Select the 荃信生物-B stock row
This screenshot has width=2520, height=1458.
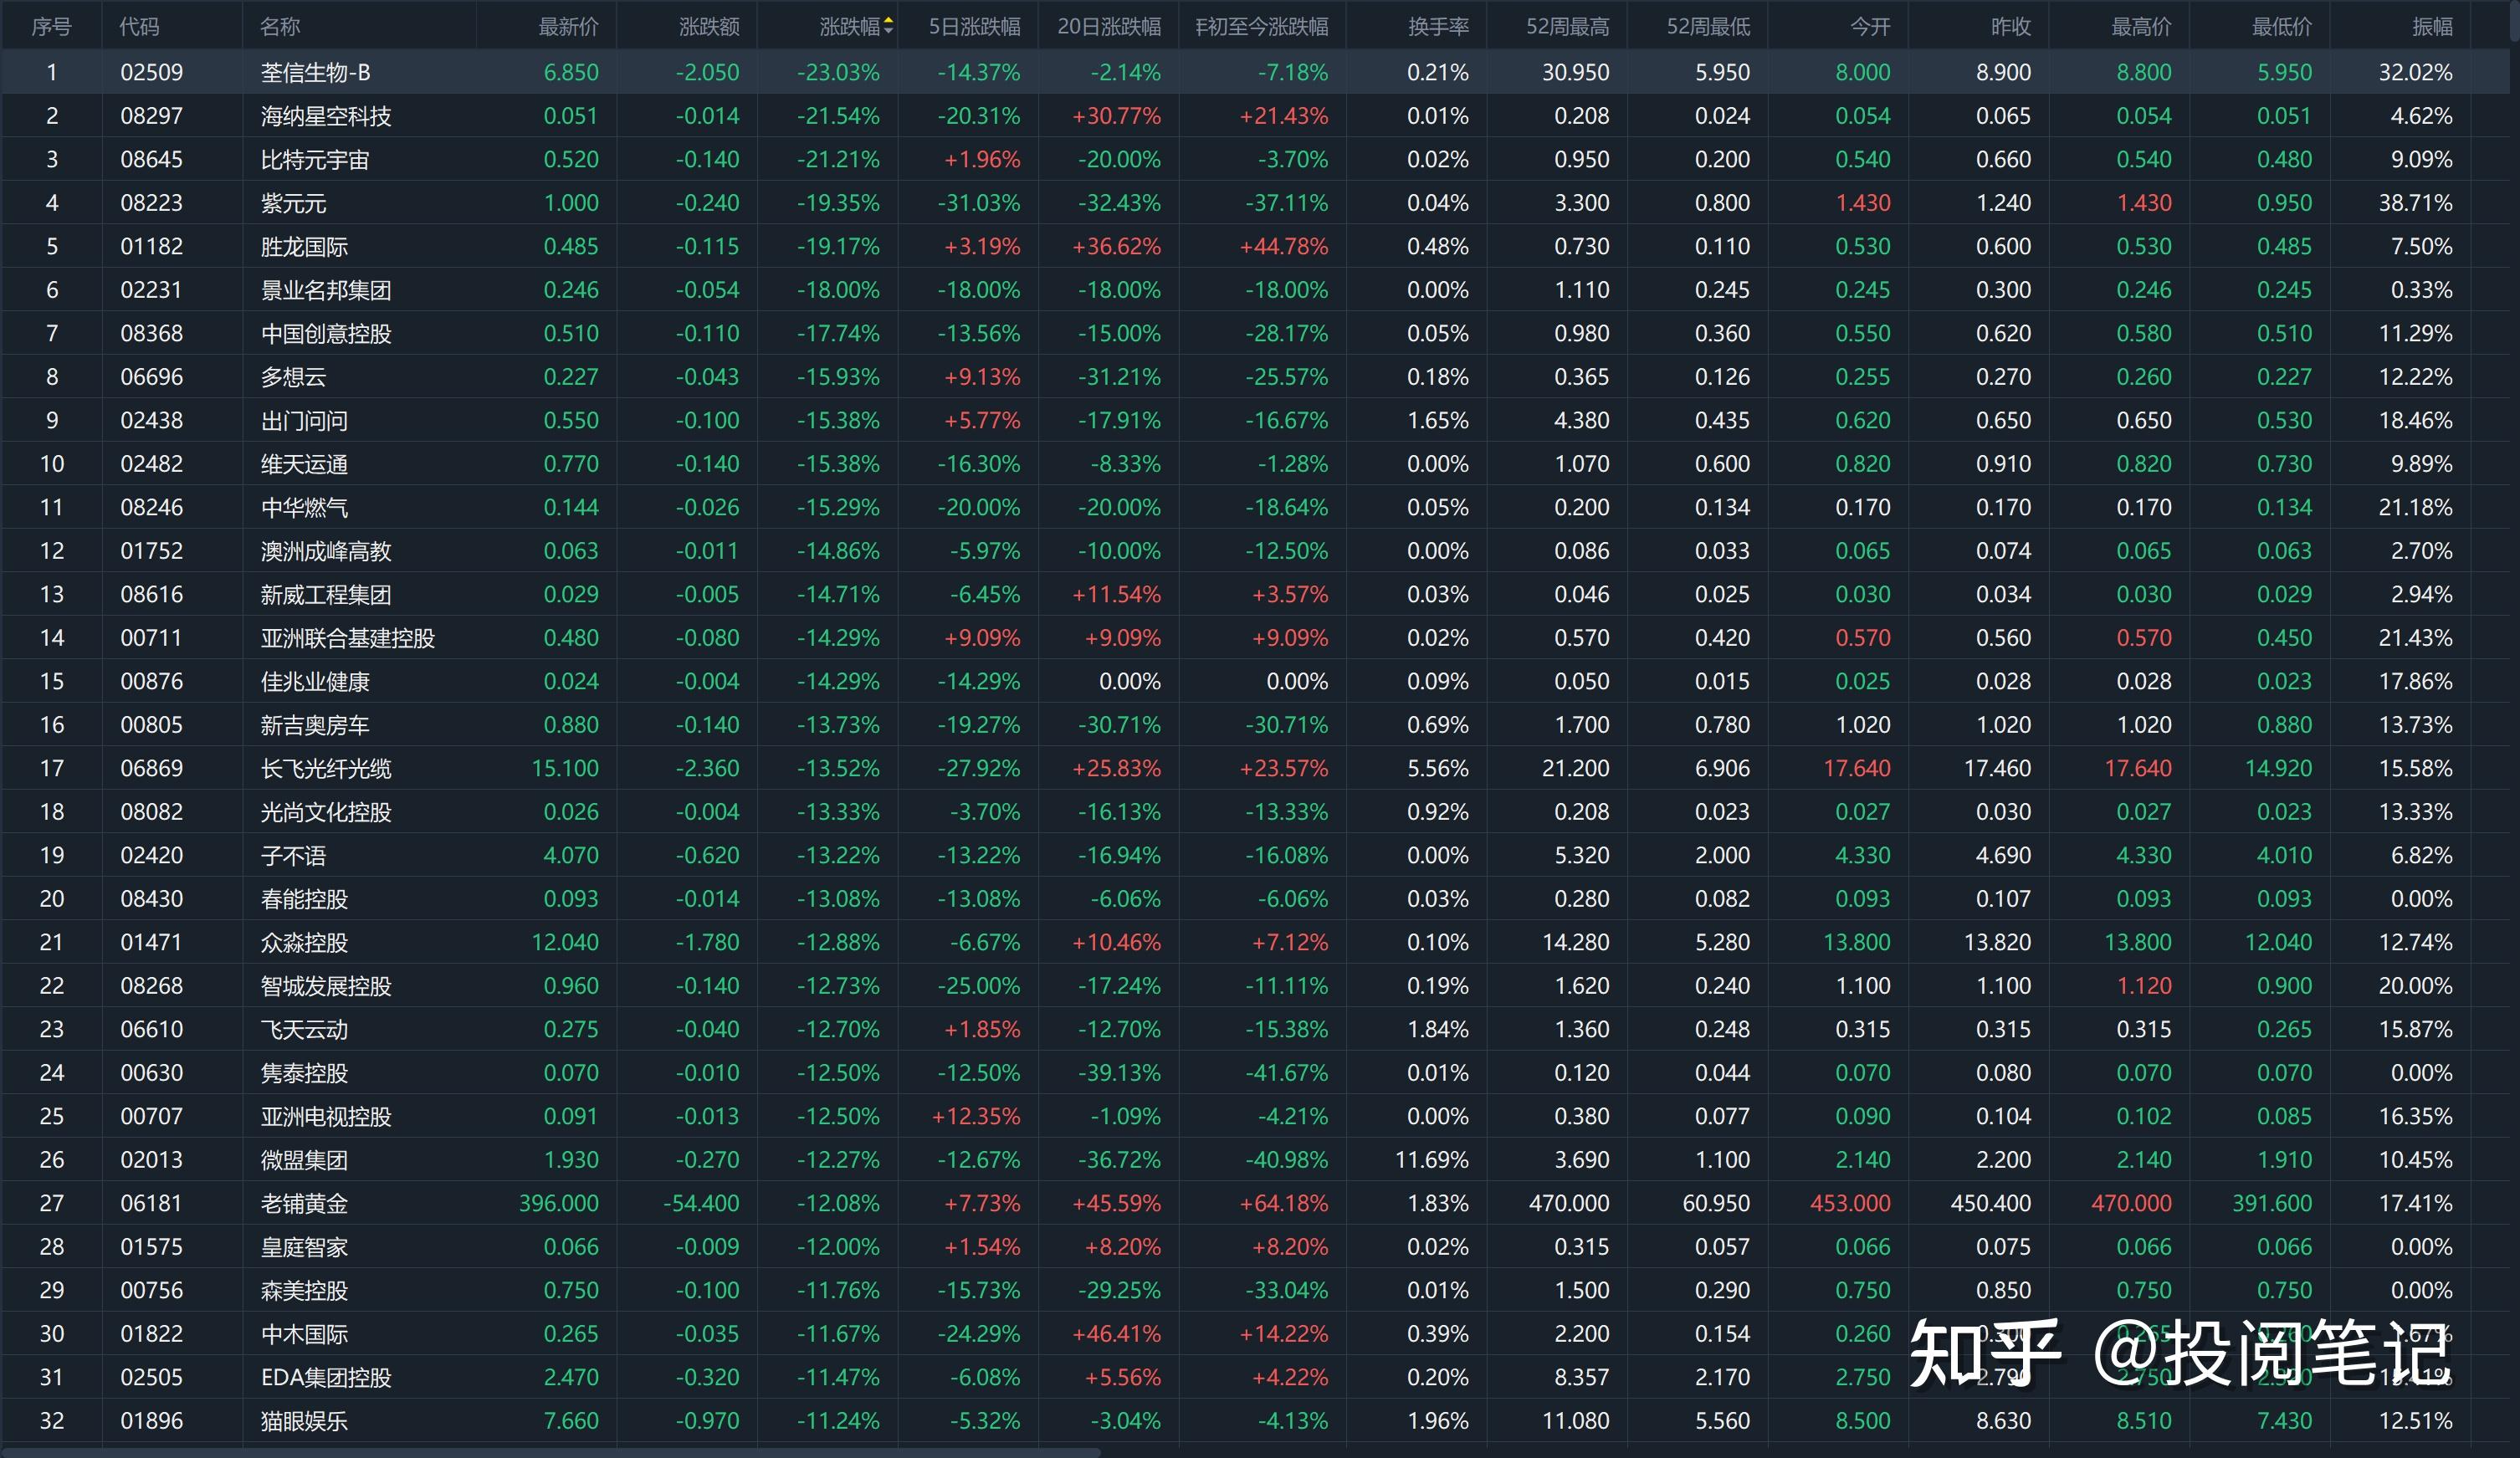tap(315, 72)
